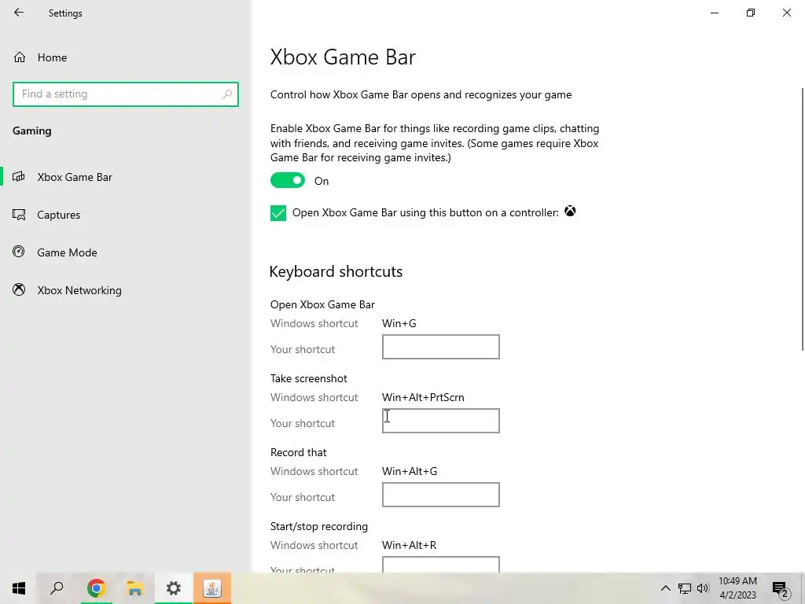Click the Win+Alt+R shortcut text
This screenshot has height=604, width=805.
[x=409, y=546]
